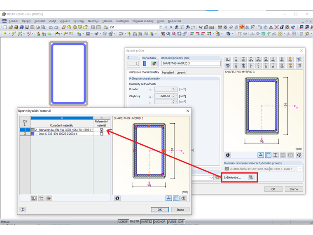Click OK in Upravit průřez dialog

(x=273, y=189)
